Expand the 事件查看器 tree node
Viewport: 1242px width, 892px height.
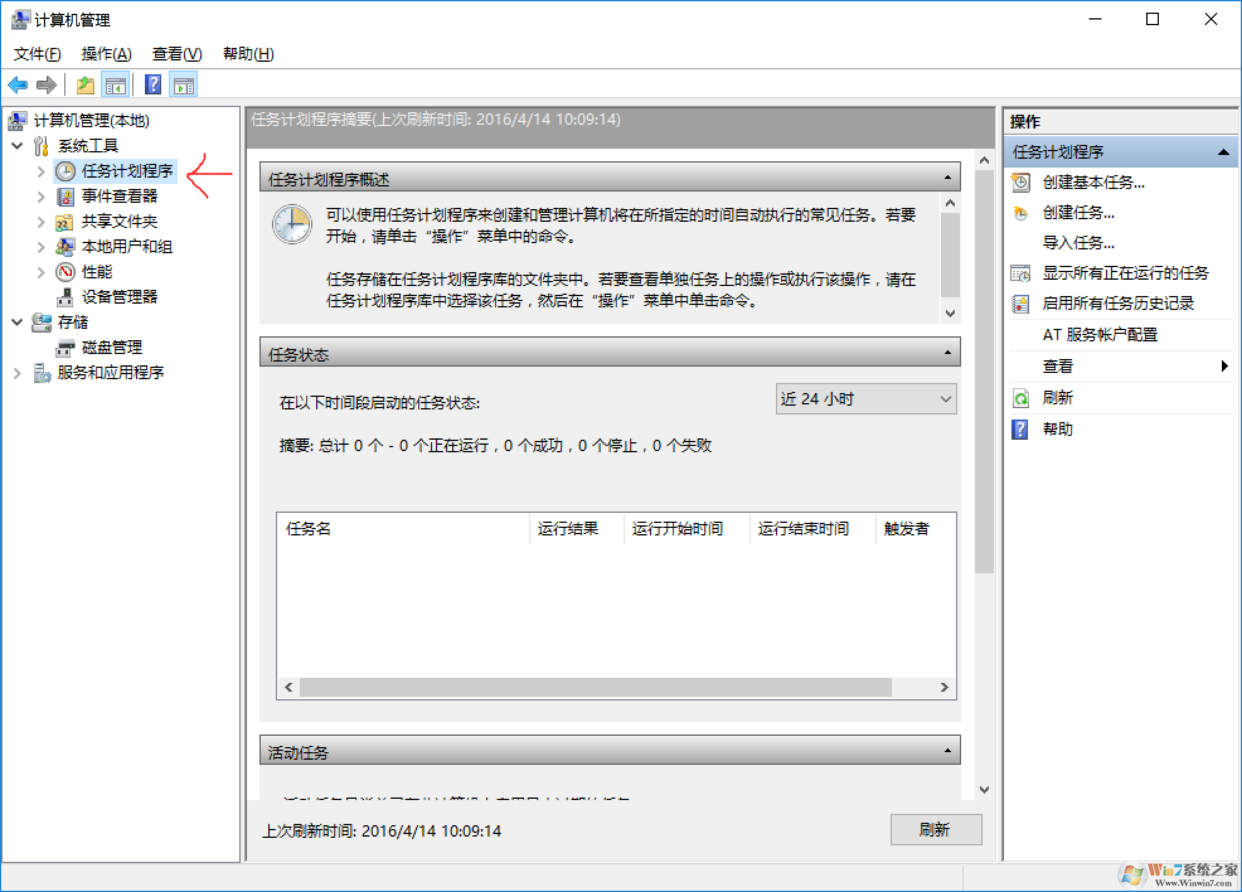click(x=40, y=196)
